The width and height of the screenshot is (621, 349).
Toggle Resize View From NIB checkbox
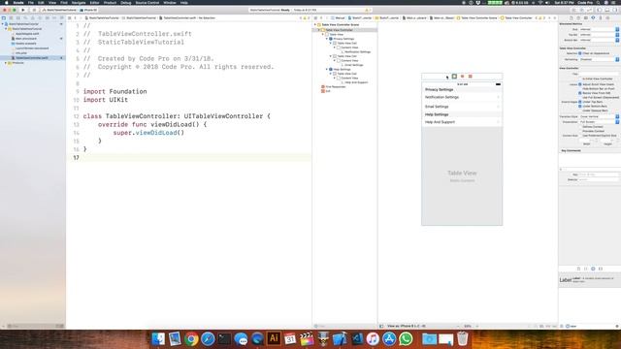580,93
